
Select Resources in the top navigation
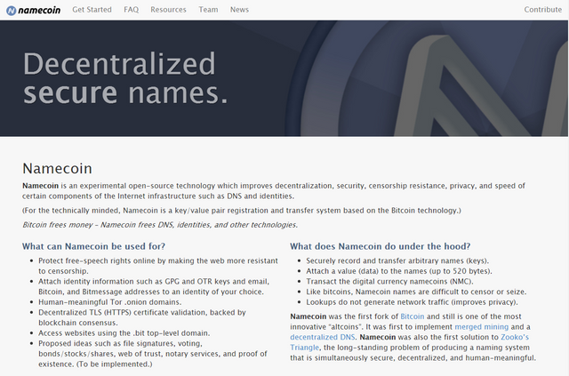(168, 10)
